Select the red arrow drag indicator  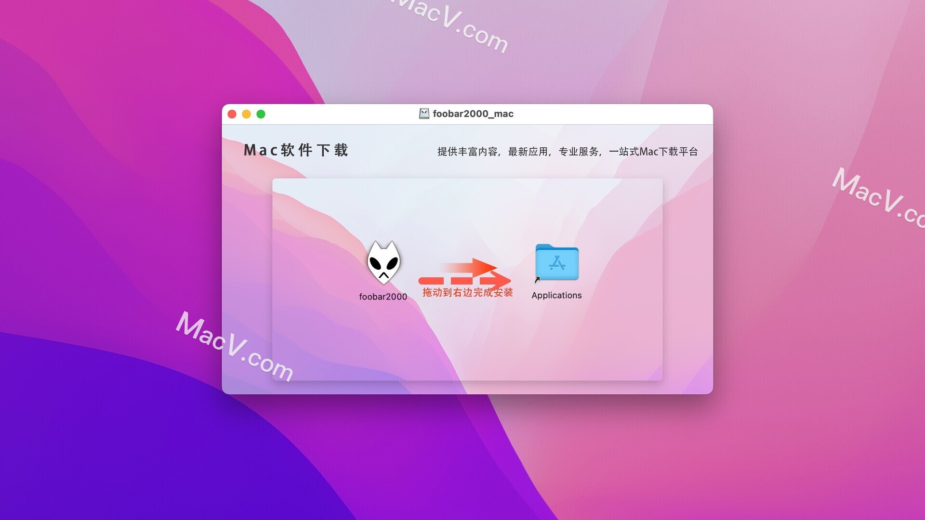(x=467, y=277)
